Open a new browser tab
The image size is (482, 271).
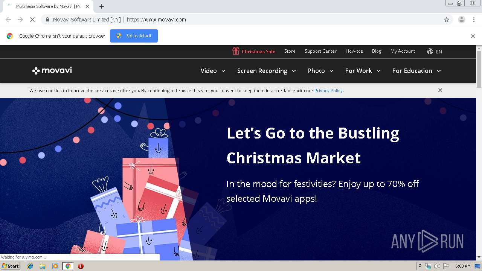click(102, 6)
